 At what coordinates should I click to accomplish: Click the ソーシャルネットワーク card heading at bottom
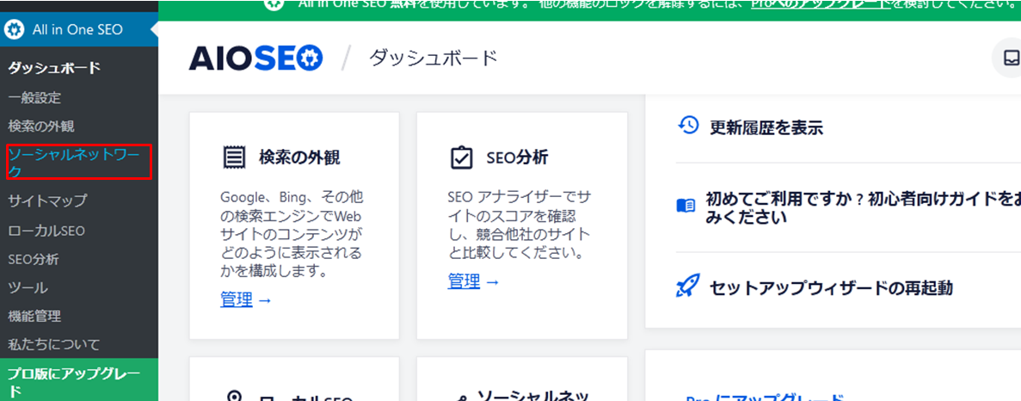pyautogui.click(x=532, y=396)
